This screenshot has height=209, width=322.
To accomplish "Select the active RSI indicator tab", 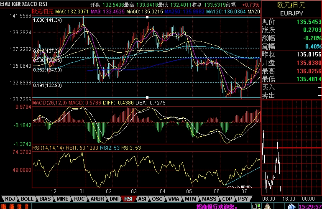I will (x=128, y=199).
